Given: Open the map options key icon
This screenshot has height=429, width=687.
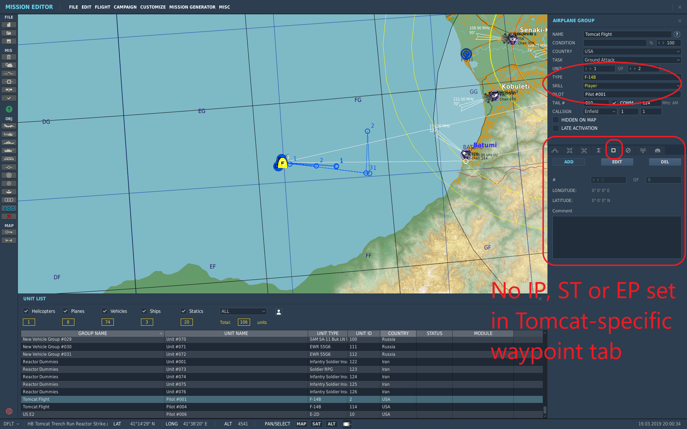Looking at the screenshot, I should click(x=9, y=232).
